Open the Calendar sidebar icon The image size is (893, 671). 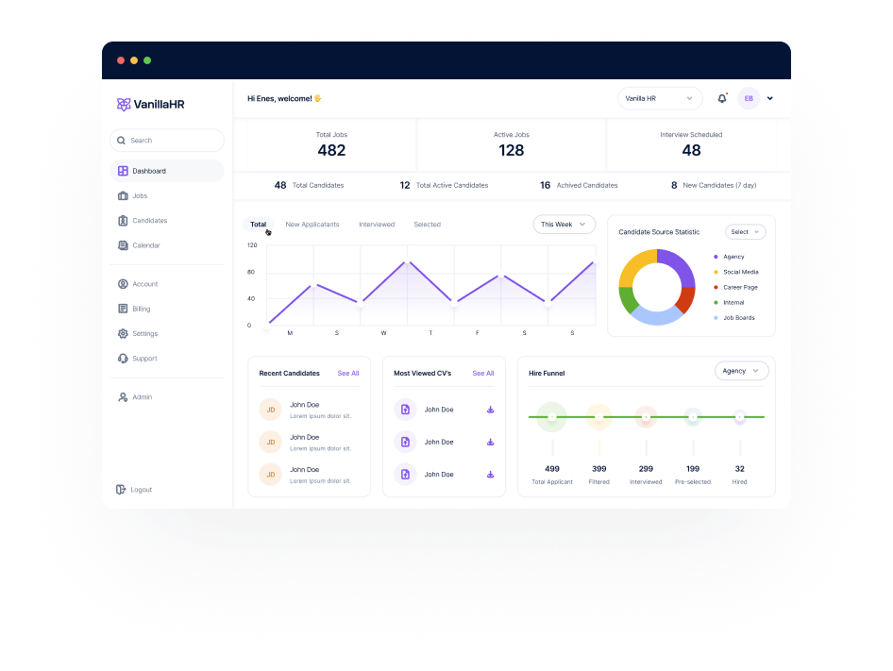(123, 245)
